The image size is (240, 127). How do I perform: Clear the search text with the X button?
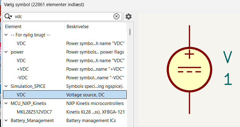tap(116, 16)
